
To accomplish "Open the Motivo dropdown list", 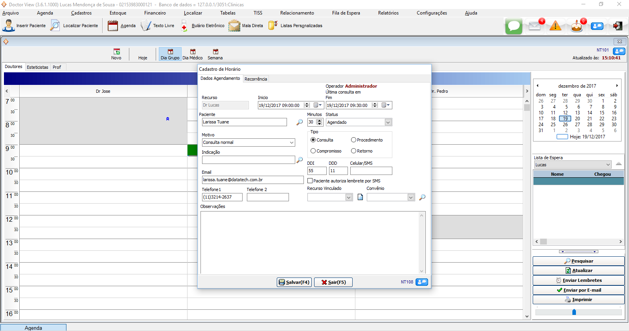I will 292,143.
